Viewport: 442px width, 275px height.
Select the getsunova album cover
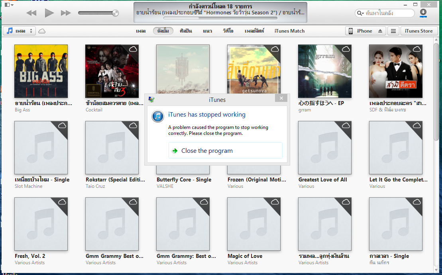[254, 69]
